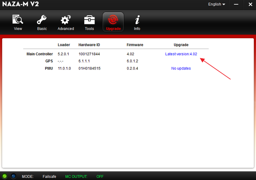Screen dimensions: 256x180
Task: Click the 'Latest version:4.02' link
Action: 181,54
